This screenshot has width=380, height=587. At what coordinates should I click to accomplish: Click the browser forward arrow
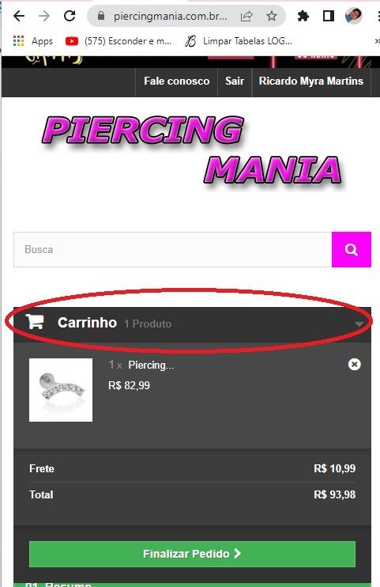(x=44, y=16)
